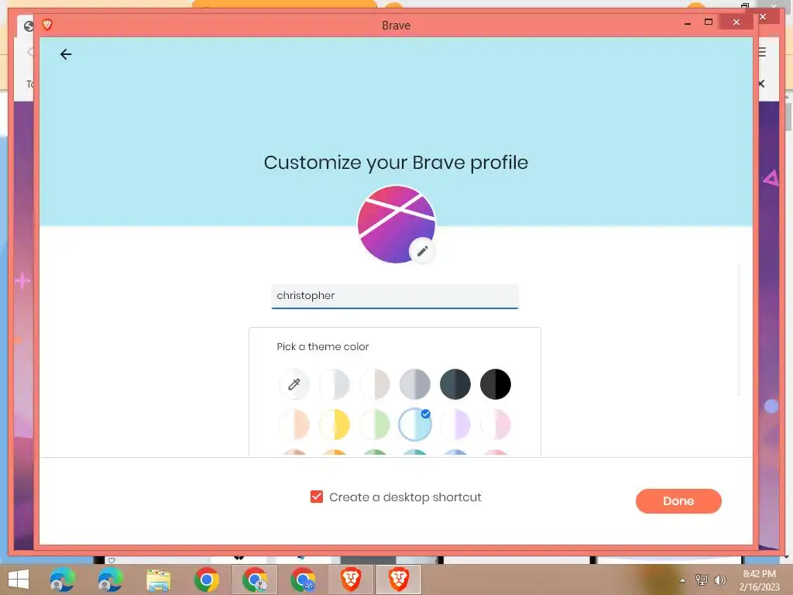Screen dimensions: 793x595
Task: Open the third Chrome profile taskbar icon
Action: point(303,580)
